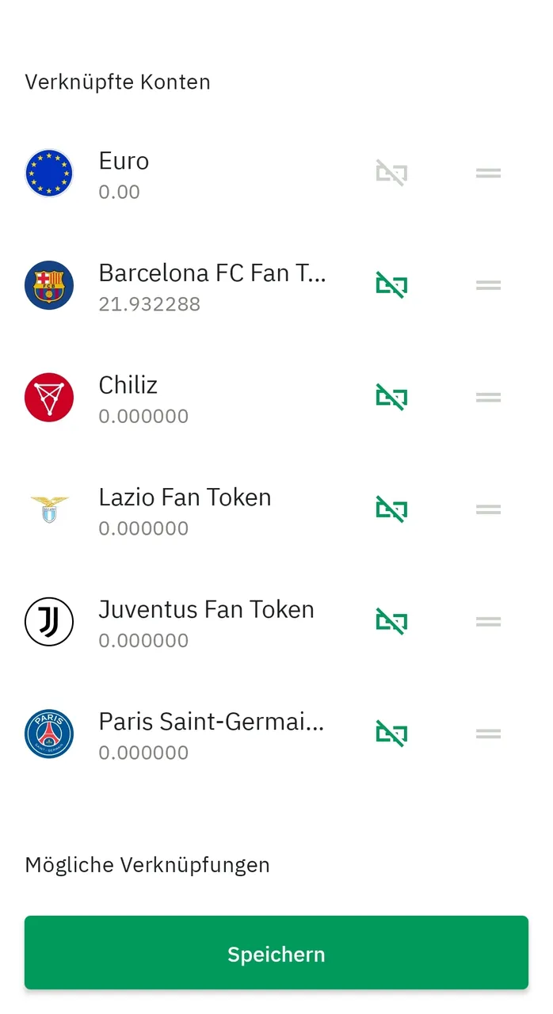Unlink the Juventus Fan Token account
Viewport: 553px width, 1014px height.
[391, 622]
